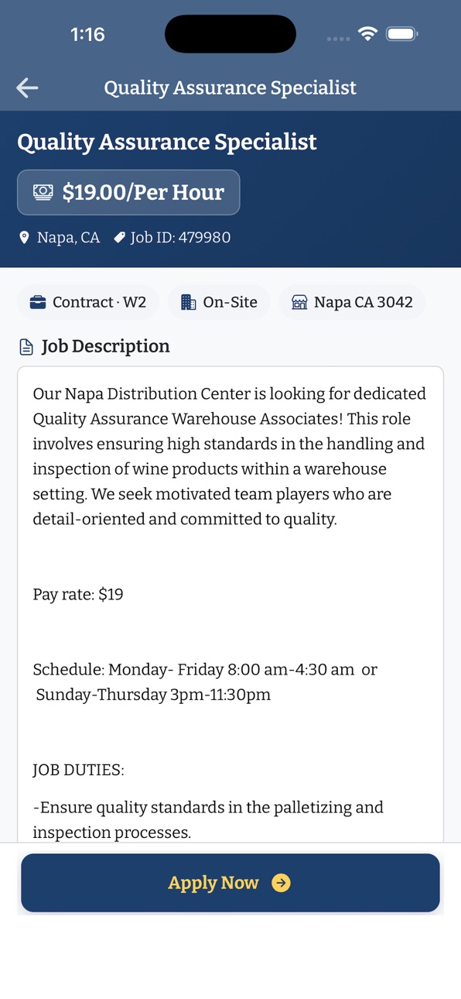
Task: Click the money bill salary icon
Action: tap(43, 192)
